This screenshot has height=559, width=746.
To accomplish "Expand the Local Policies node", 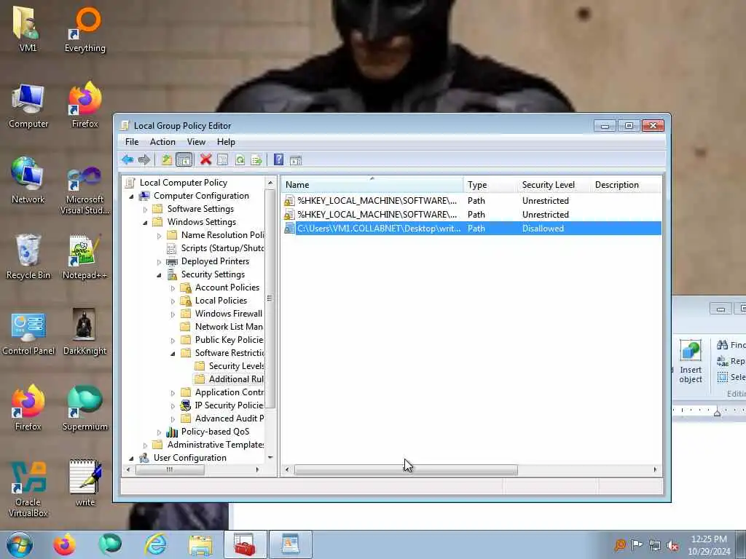I will [173, 301].
